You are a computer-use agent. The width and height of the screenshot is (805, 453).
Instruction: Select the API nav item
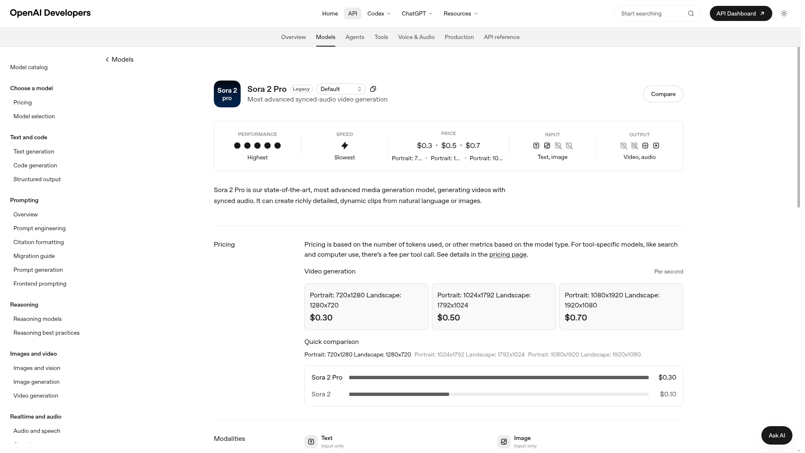(x=353, y=13)
